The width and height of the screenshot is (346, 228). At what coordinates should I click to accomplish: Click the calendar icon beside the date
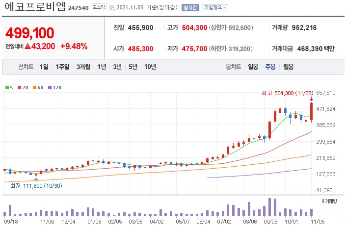(112, 8)
